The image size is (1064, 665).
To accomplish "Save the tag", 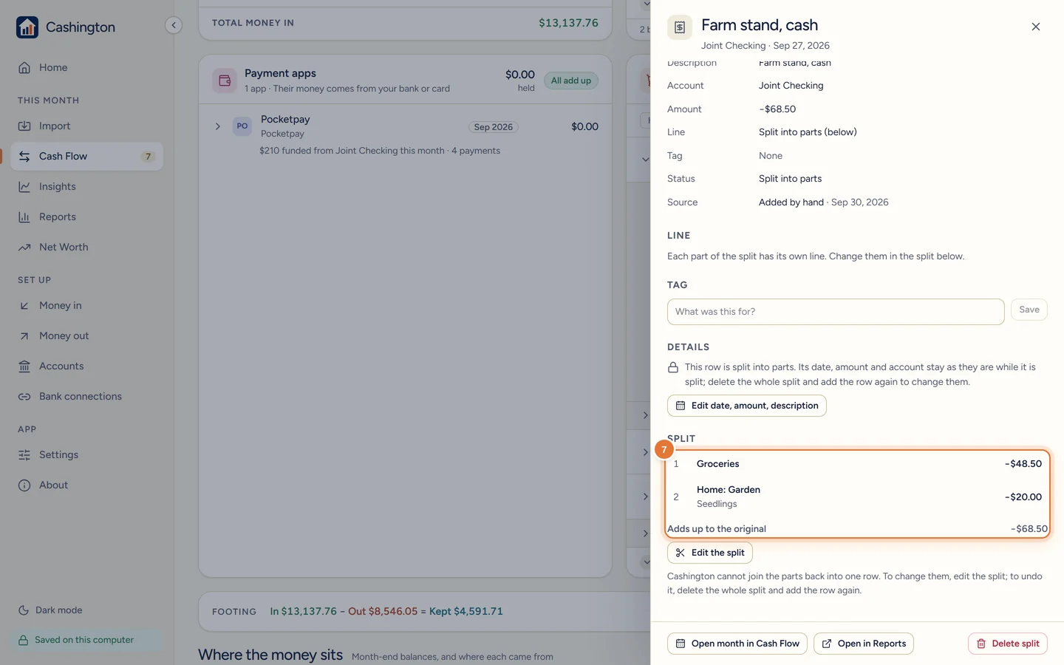I will [1029, 310].
